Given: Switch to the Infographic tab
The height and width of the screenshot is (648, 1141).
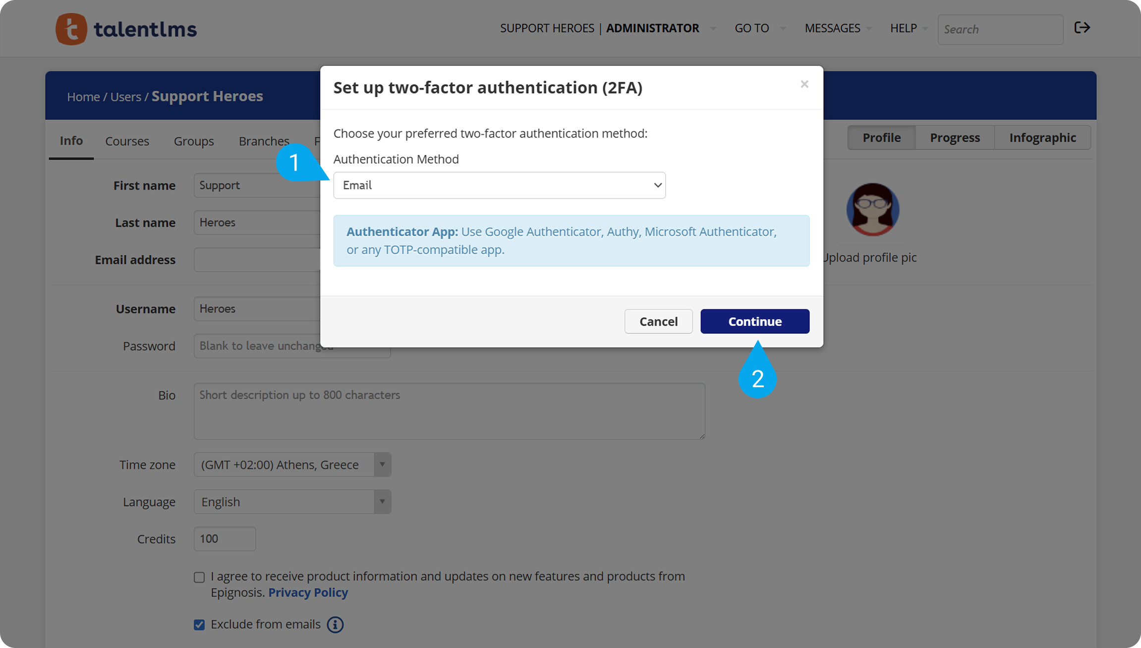Looking at the screenshot, I should tap(1042, 137).
